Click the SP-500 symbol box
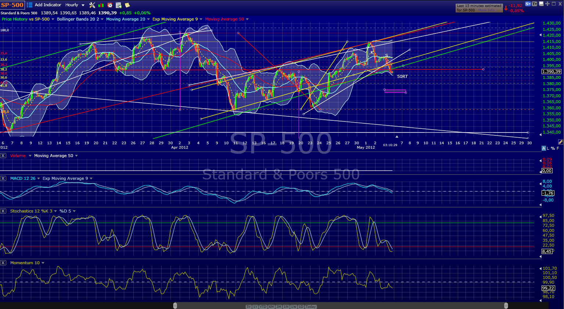This screenshot has width=564, height=309. [12, 5]
